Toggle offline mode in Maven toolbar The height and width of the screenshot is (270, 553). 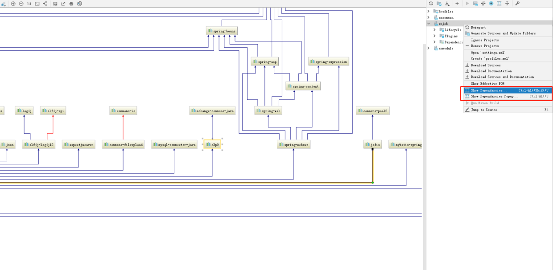coord(483,4)
